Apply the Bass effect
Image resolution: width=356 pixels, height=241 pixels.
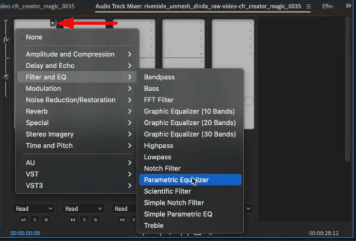click(x=190, y=89)
